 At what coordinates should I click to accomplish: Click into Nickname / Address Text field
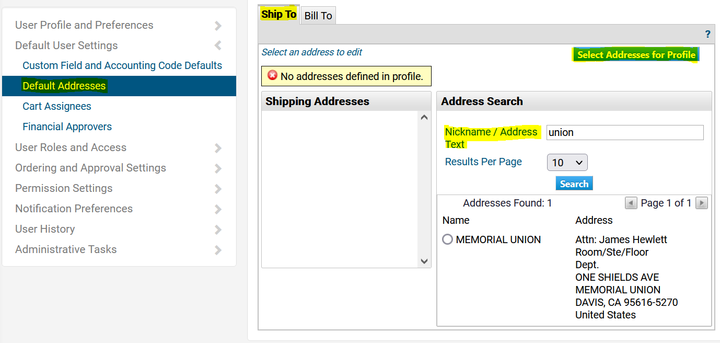[625, 132]
